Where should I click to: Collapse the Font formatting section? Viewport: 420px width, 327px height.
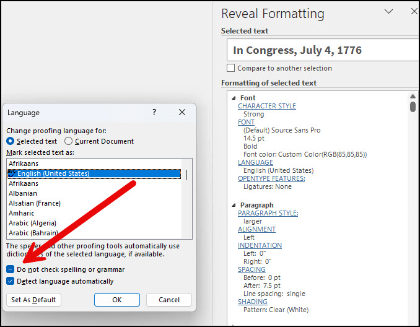click(234, 98)
